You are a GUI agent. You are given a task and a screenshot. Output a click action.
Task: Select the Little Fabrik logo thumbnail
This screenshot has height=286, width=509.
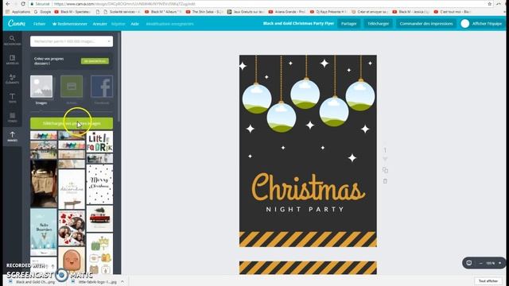click(99, 141)
